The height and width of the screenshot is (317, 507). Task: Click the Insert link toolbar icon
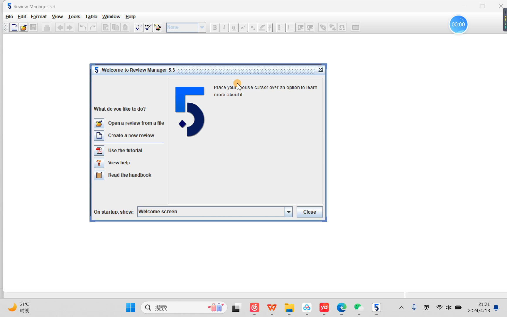click(323, 27)
